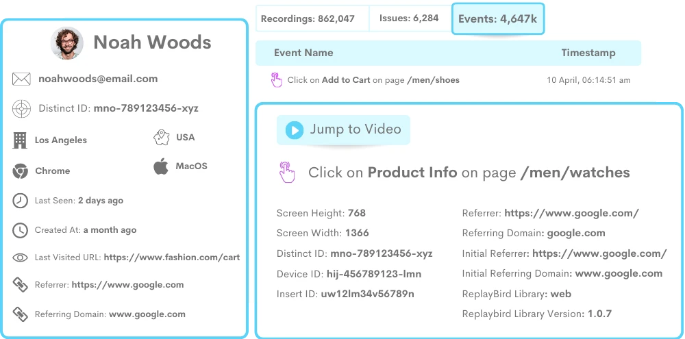Click the large tap icon beside Product Info
The height and width of the screenshot is (339, 685).
pos(287,172)
